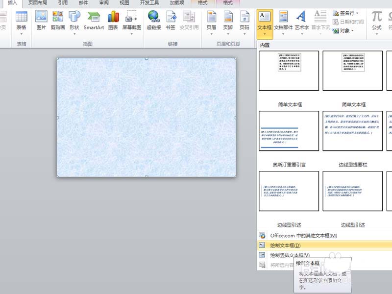Select 绘制竖排文本框(V) menu entry
This screenshot has height=294, width=392.
tap(290, 255)
